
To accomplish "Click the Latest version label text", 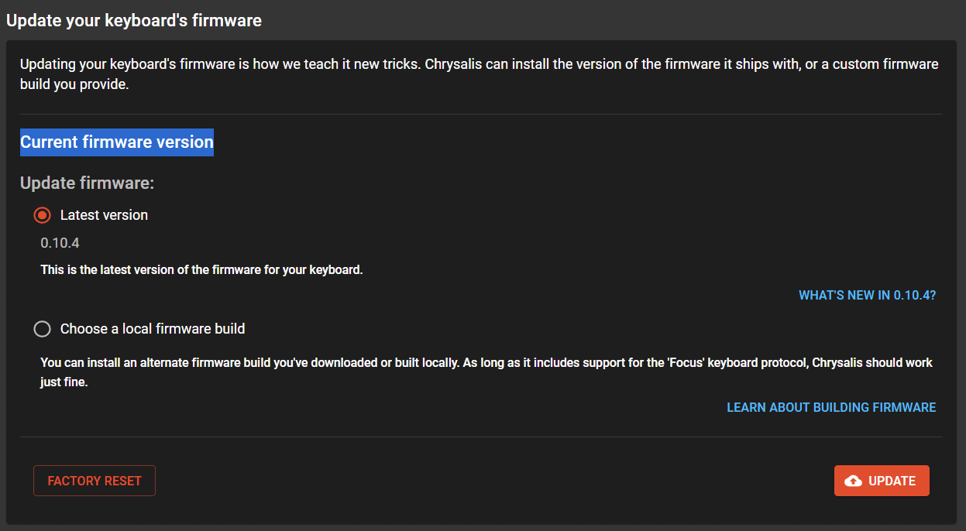I will coord(104,214).
